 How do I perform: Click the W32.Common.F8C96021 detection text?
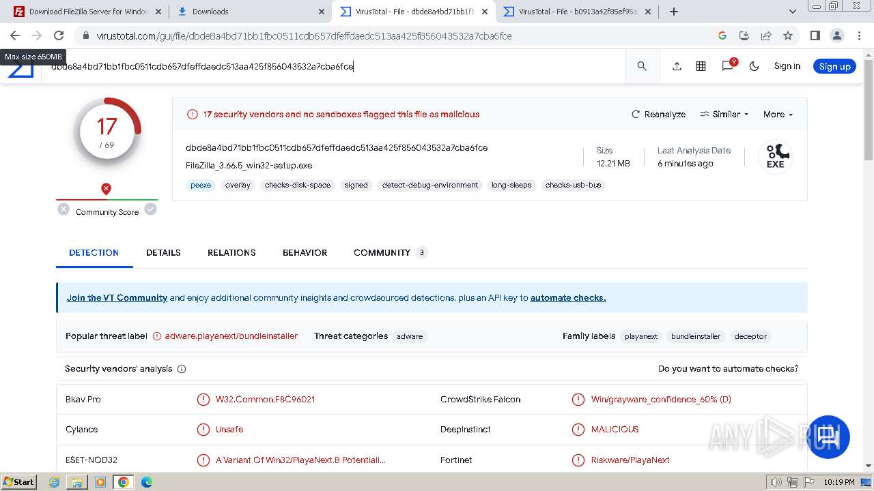click(x=265, y=400)
